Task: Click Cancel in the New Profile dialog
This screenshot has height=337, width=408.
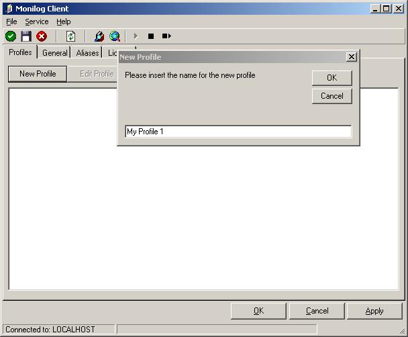Action: coord(331,96)
